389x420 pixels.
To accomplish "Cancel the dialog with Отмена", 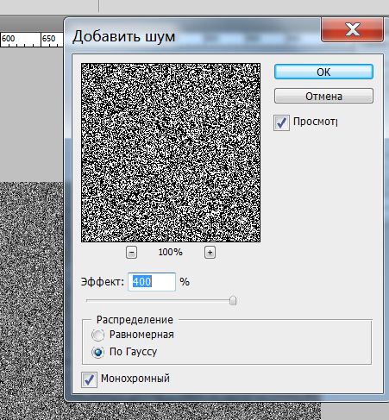I will (323, 96).
